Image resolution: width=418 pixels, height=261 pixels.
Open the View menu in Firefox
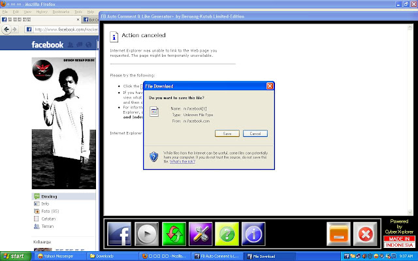tap(27, 12)
